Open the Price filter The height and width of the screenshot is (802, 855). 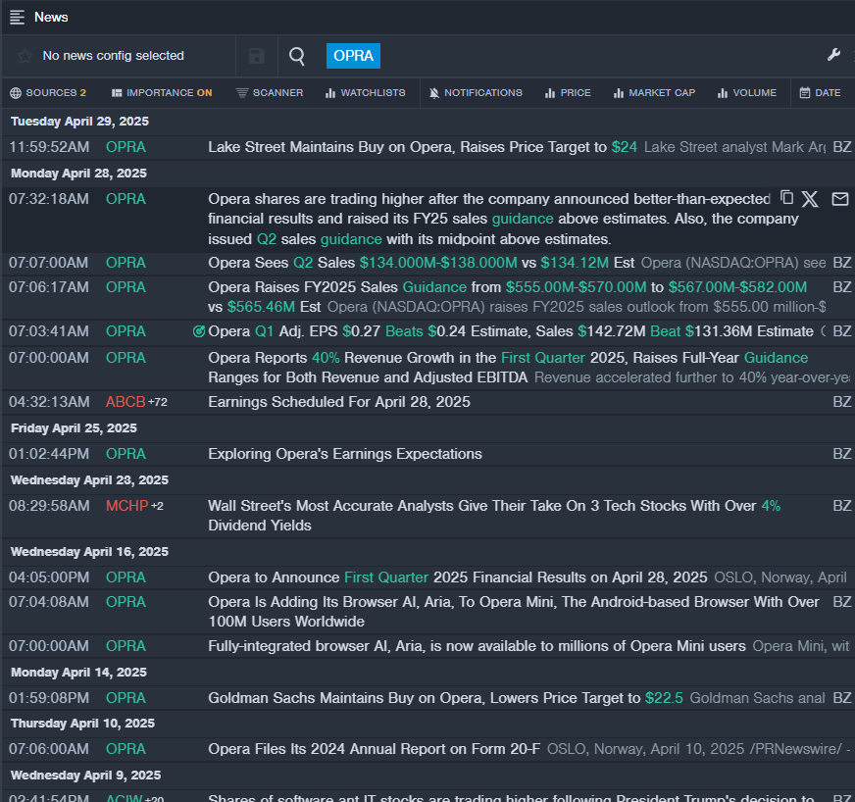[568, 93]
